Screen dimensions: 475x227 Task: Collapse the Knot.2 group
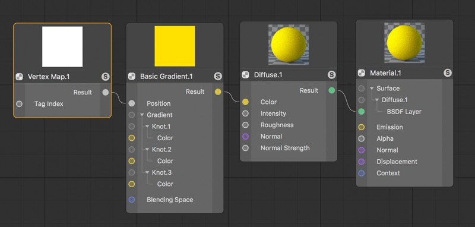click(147, 149)
